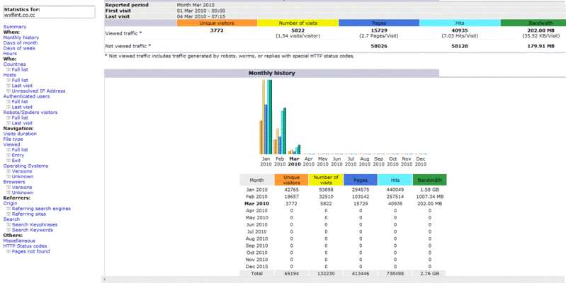Image resolution: width=566 pixels, height=283 pixels.
Task: Open File type report
Action: (13, 139)
